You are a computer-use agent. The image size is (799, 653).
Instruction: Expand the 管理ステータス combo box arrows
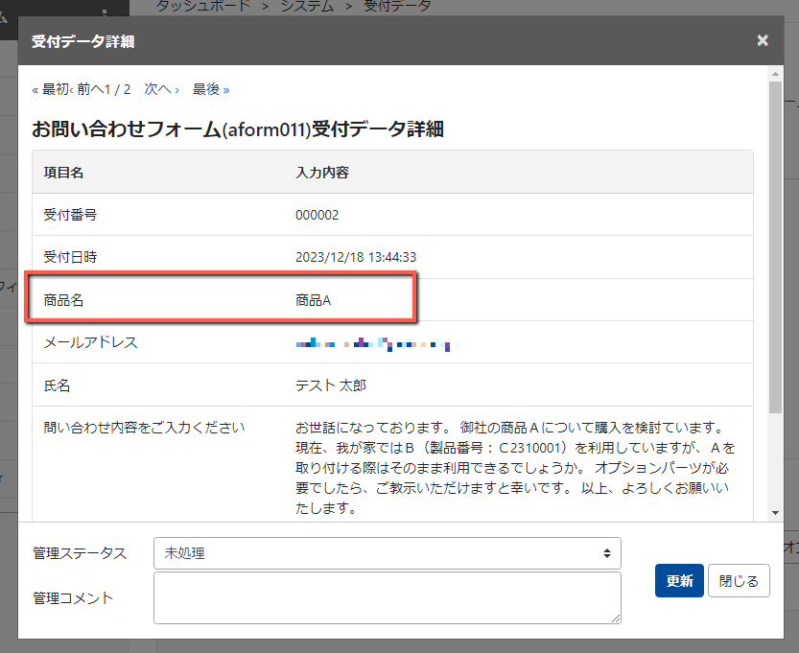[x=606, y=553]
